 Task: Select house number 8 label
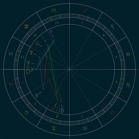pos(104,35)
